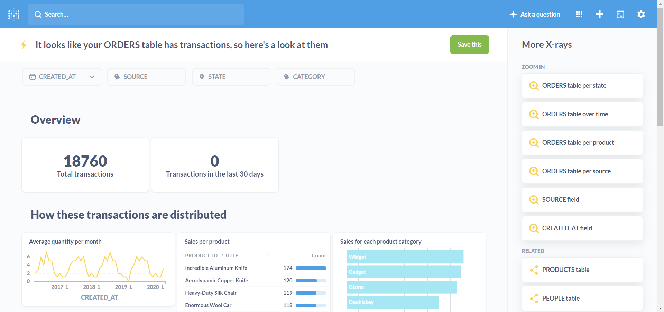This screenshot has width=664, height=312.
Task: Open the Metabase home via logo icon
Action: (x=14, y=14)
